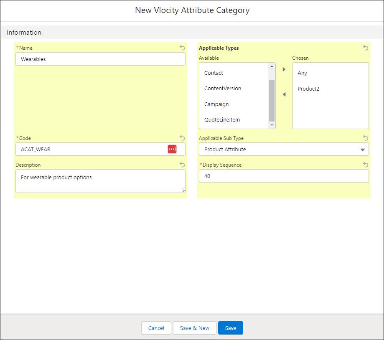Click the Available list scrollbar thumb

272,100
